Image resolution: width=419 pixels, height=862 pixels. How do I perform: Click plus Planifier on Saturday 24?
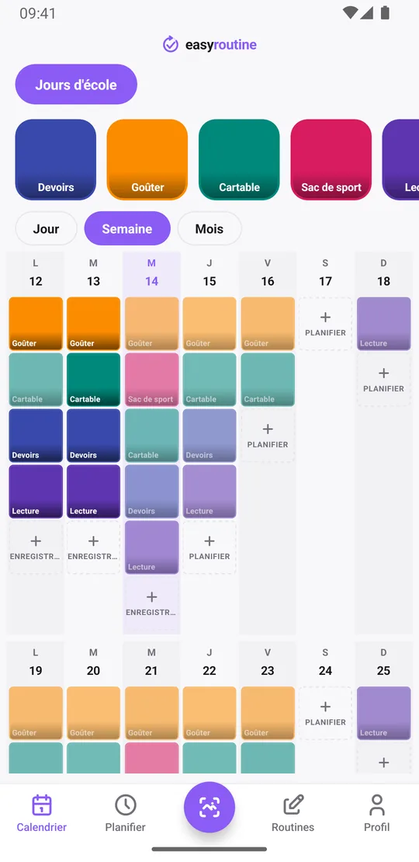point(325,713)
